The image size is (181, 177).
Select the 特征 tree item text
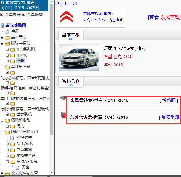(x=15, y=31)
